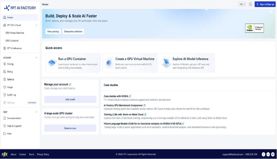Open the Privacy Policy footer link
The image size is (277, 159).
pos(43,154)
